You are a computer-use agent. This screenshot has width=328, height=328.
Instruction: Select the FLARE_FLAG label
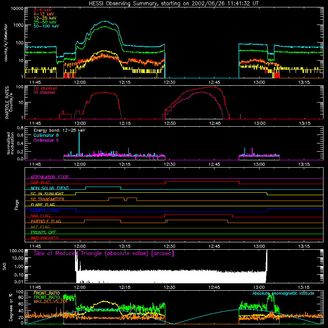[43, 205]
